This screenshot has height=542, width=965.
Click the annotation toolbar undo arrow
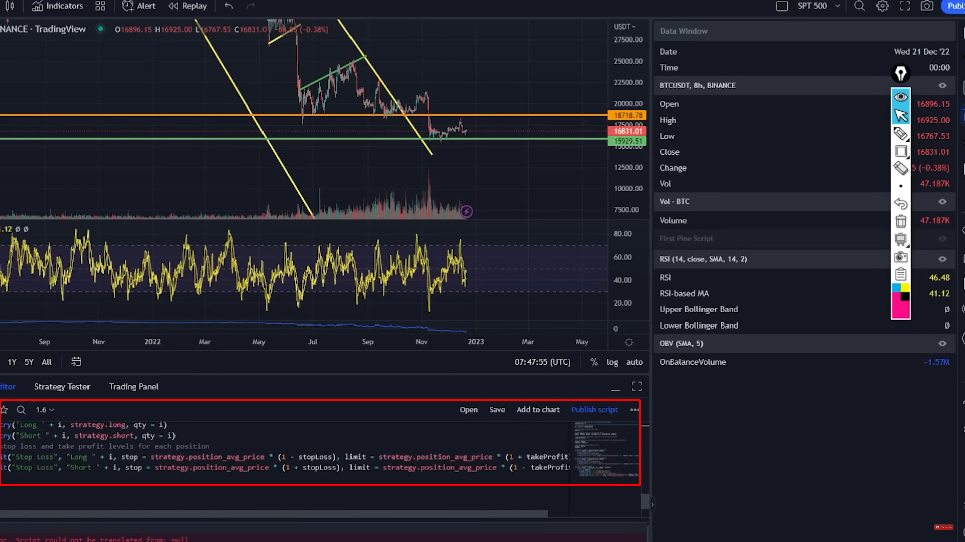tap(900, 204)
